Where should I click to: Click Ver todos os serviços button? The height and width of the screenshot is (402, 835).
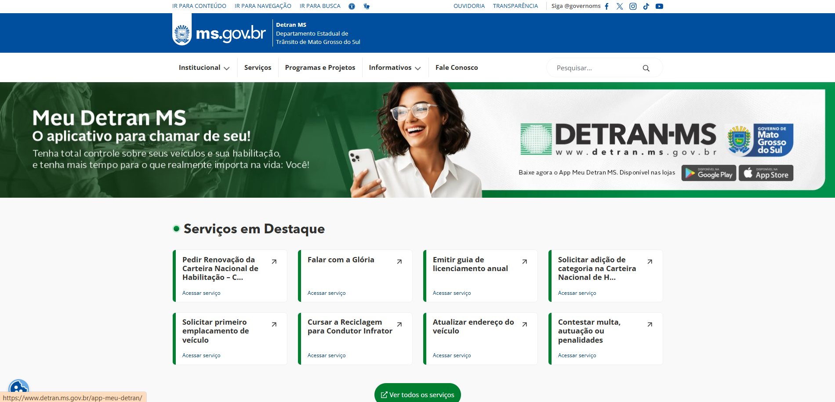click(417, 395)
